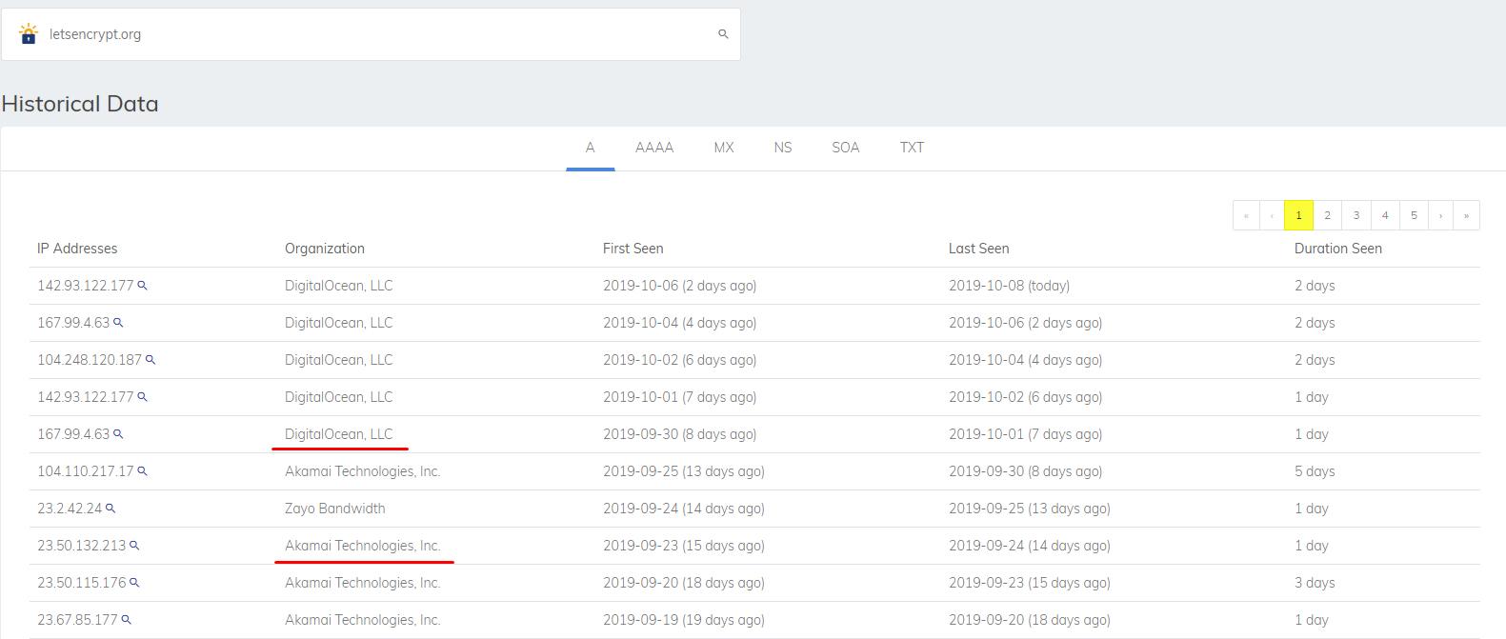Image resolution: width=1506 pixels, height=639 pixels.
Task: Go to pagination page 5
Action: coord(1414,215)
